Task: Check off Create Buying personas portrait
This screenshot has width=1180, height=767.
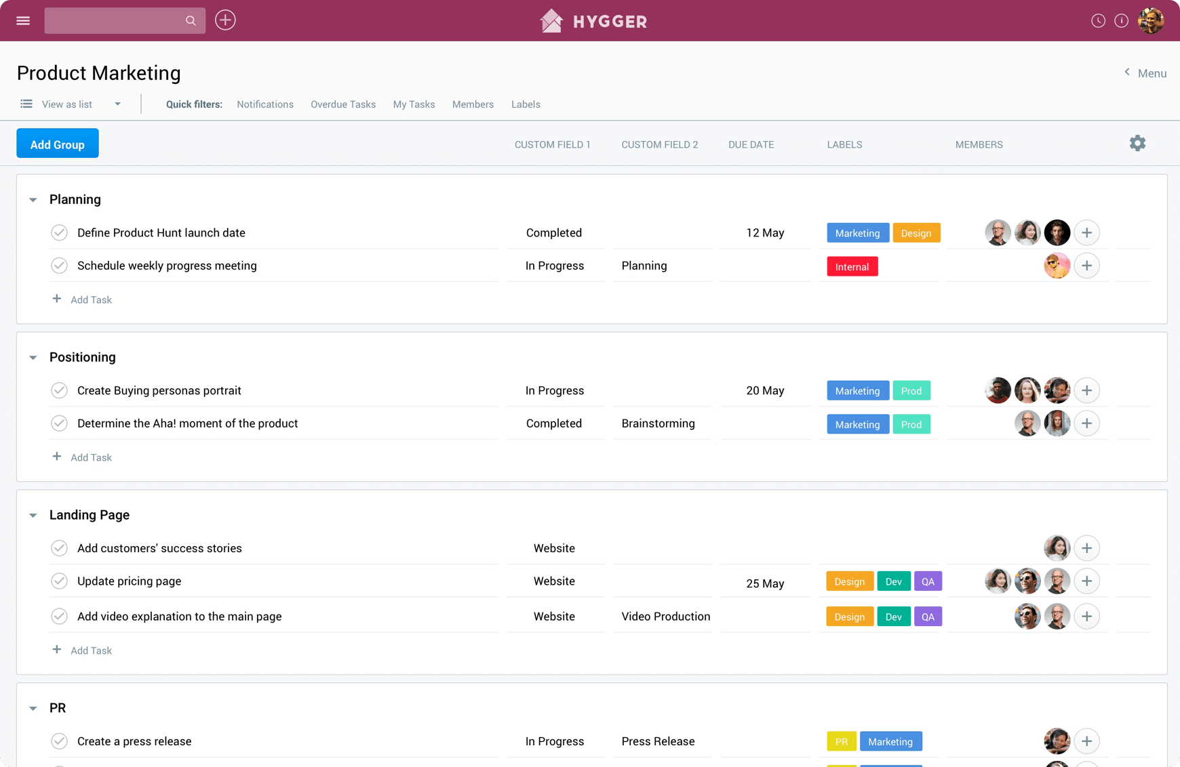Action: pyautogui.click(x=59, y=390)
